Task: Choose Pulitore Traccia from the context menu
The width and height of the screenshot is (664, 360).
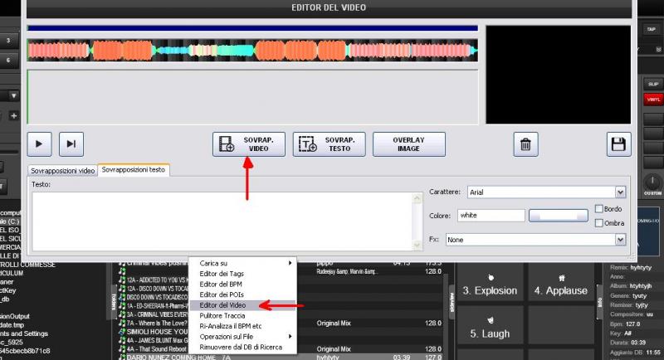Action: coord(242,315)
